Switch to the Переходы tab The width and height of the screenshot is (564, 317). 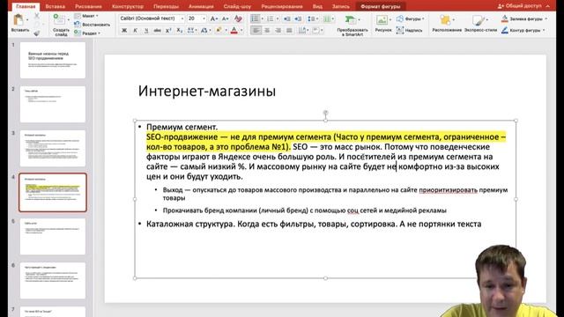coord(166,6)
